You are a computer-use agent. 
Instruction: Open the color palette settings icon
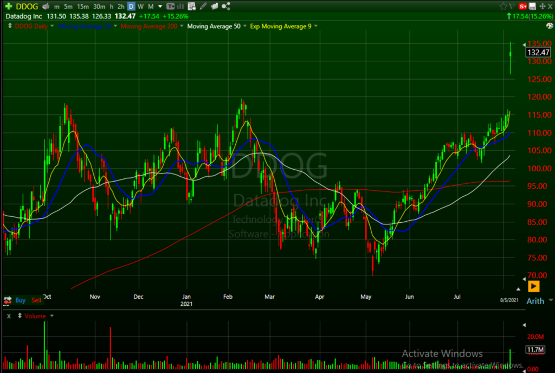[550, 25]
